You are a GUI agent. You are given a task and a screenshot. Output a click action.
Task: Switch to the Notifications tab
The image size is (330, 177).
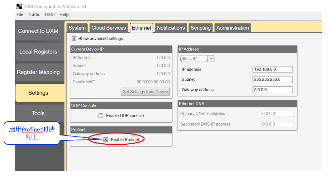pos(171,28)
